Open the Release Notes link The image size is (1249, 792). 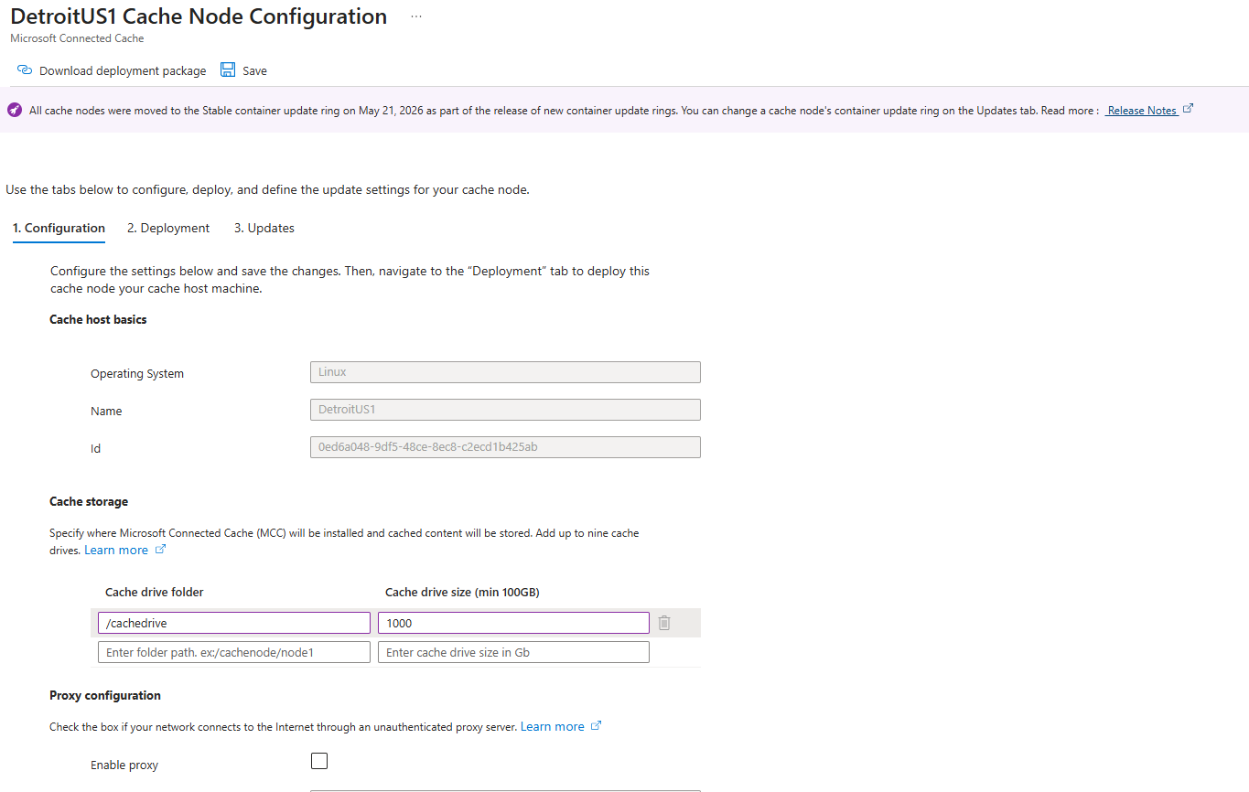click(x=1142, y=110)
